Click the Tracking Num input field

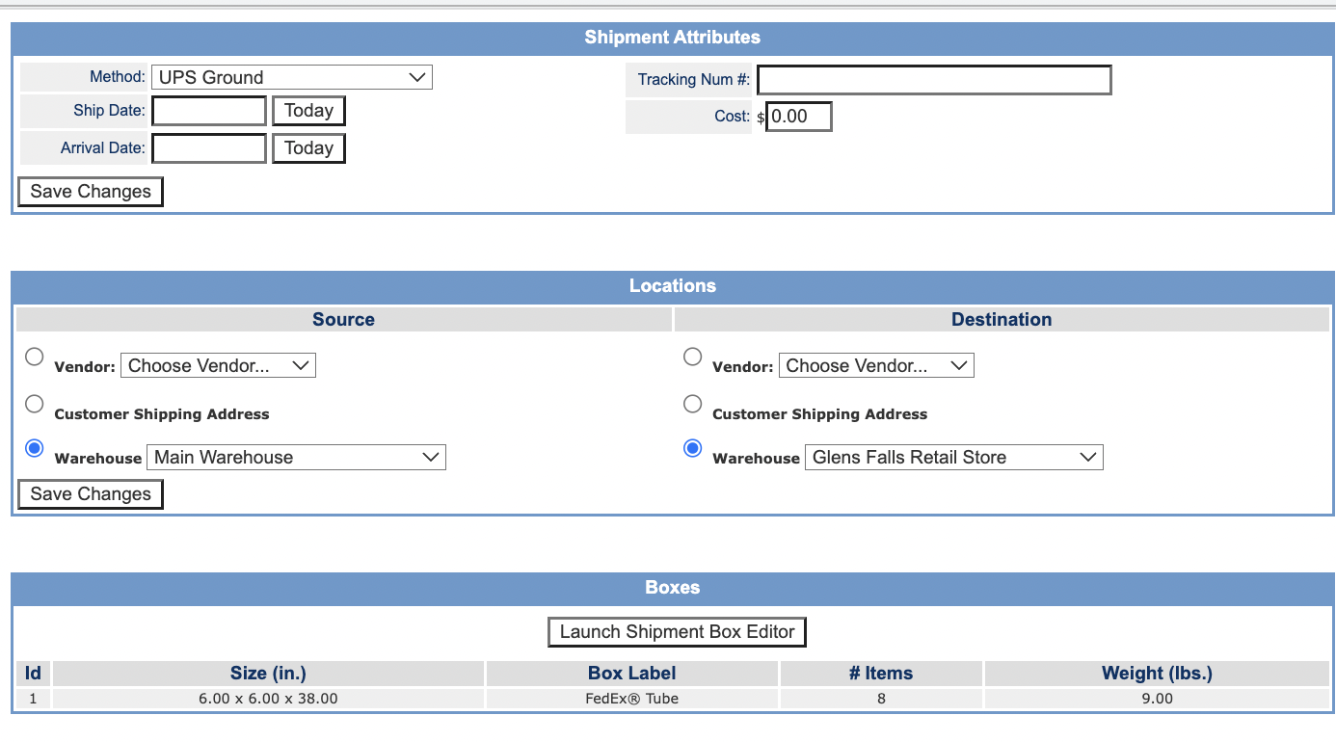coord(934,80)
